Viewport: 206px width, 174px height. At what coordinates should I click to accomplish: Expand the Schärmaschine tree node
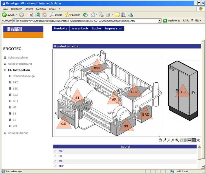5,57
